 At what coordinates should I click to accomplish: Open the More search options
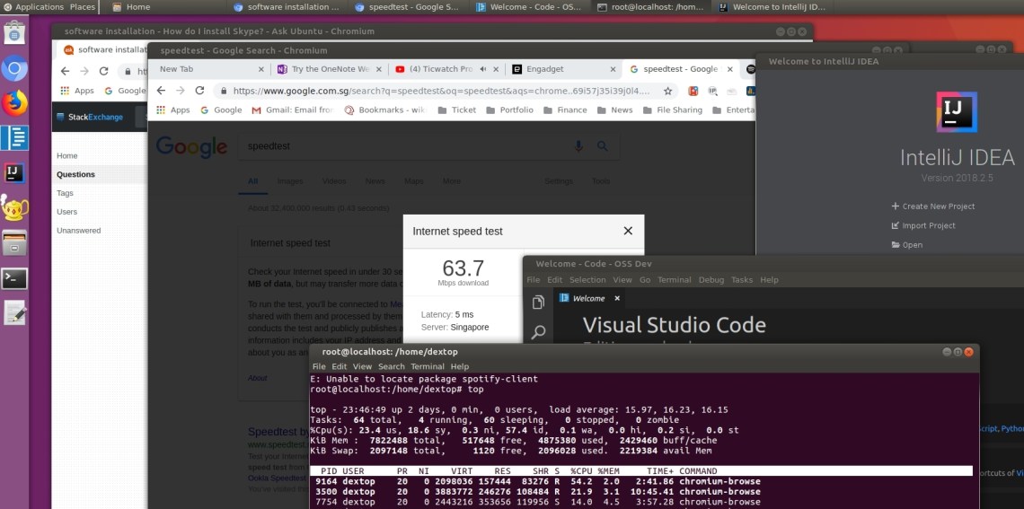451,181
